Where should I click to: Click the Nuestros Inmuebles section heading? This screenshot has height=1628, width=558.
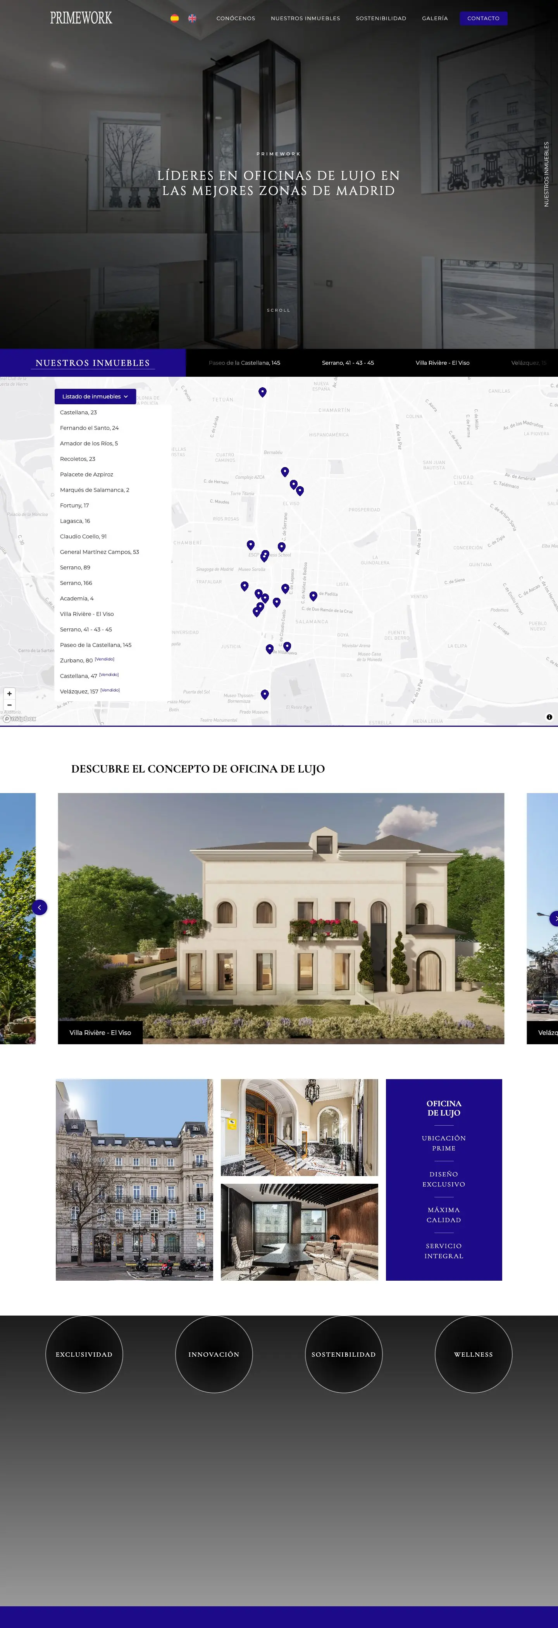93,363
